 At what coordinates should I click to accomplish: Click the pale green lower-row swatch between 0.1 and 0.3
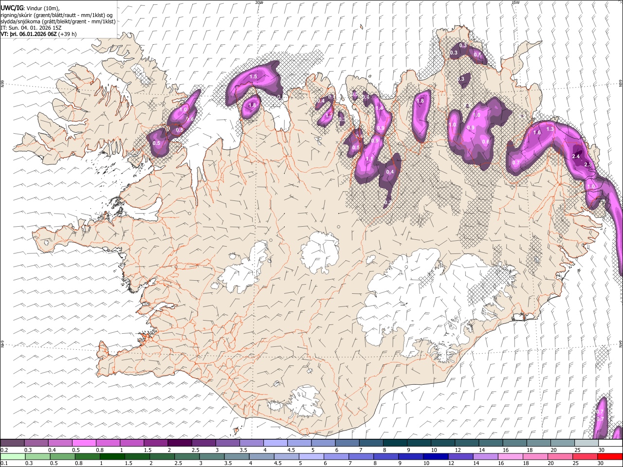click(x=12, y=456)
